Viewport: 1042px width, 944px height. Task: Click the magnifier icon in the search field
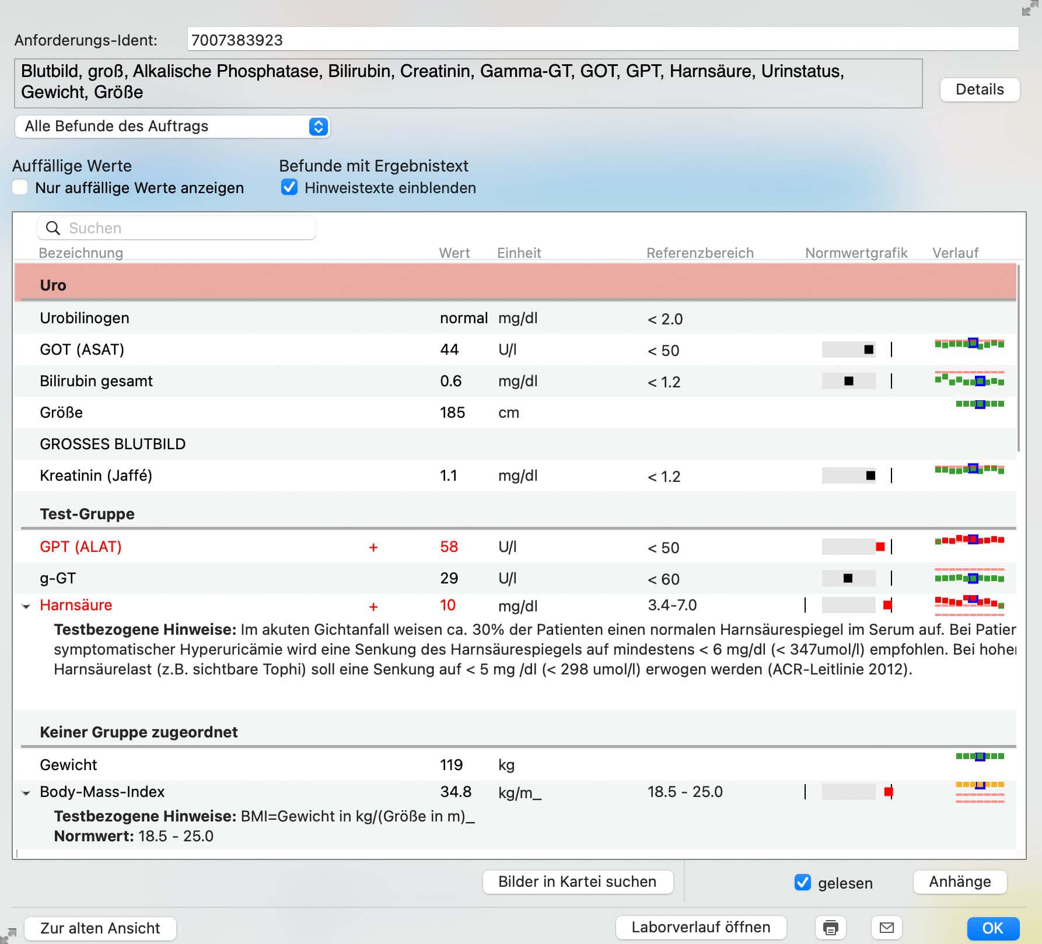click(53, 228)
